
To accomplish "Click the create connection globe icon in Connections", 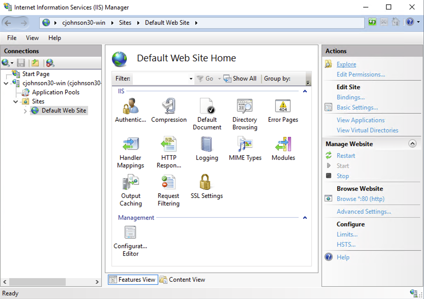I will (6, 63).
